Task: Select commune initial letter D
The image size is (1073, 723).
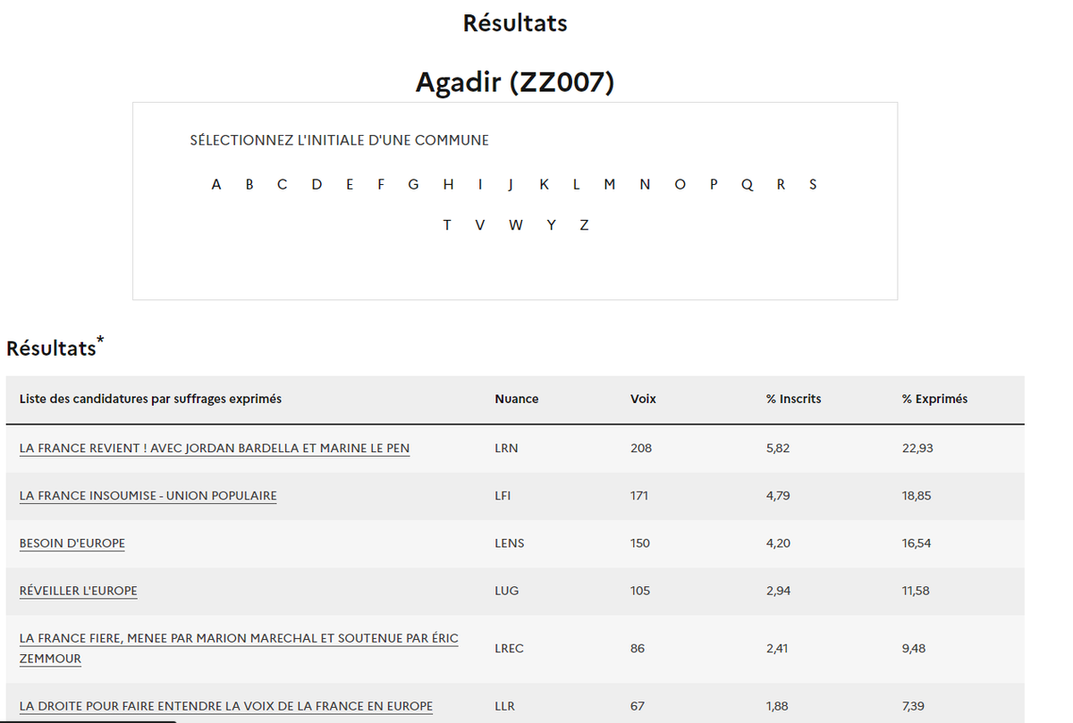Action: [x=317, y=185]
